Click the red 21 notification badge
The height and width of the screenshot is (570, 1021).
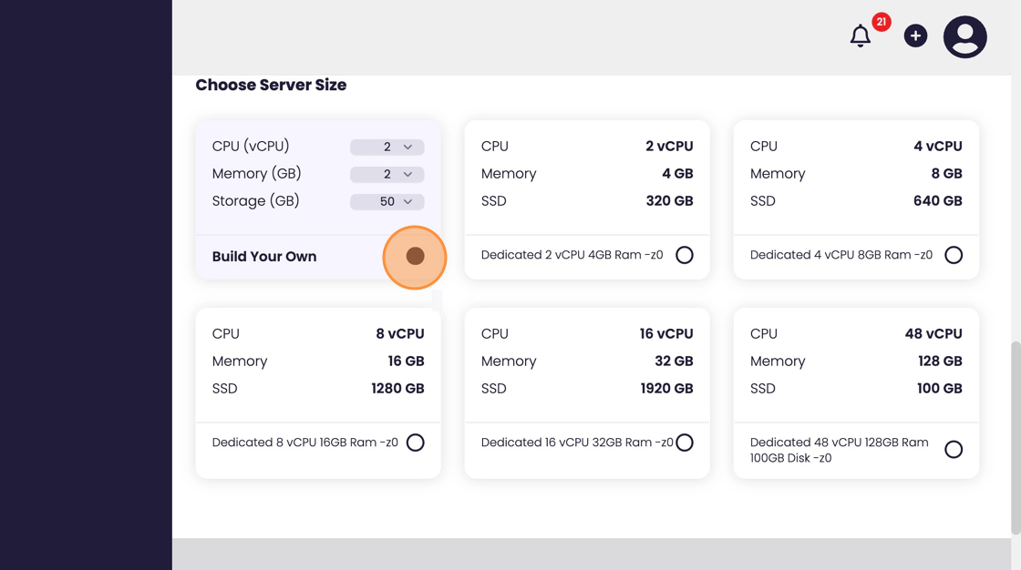(881, 22)
